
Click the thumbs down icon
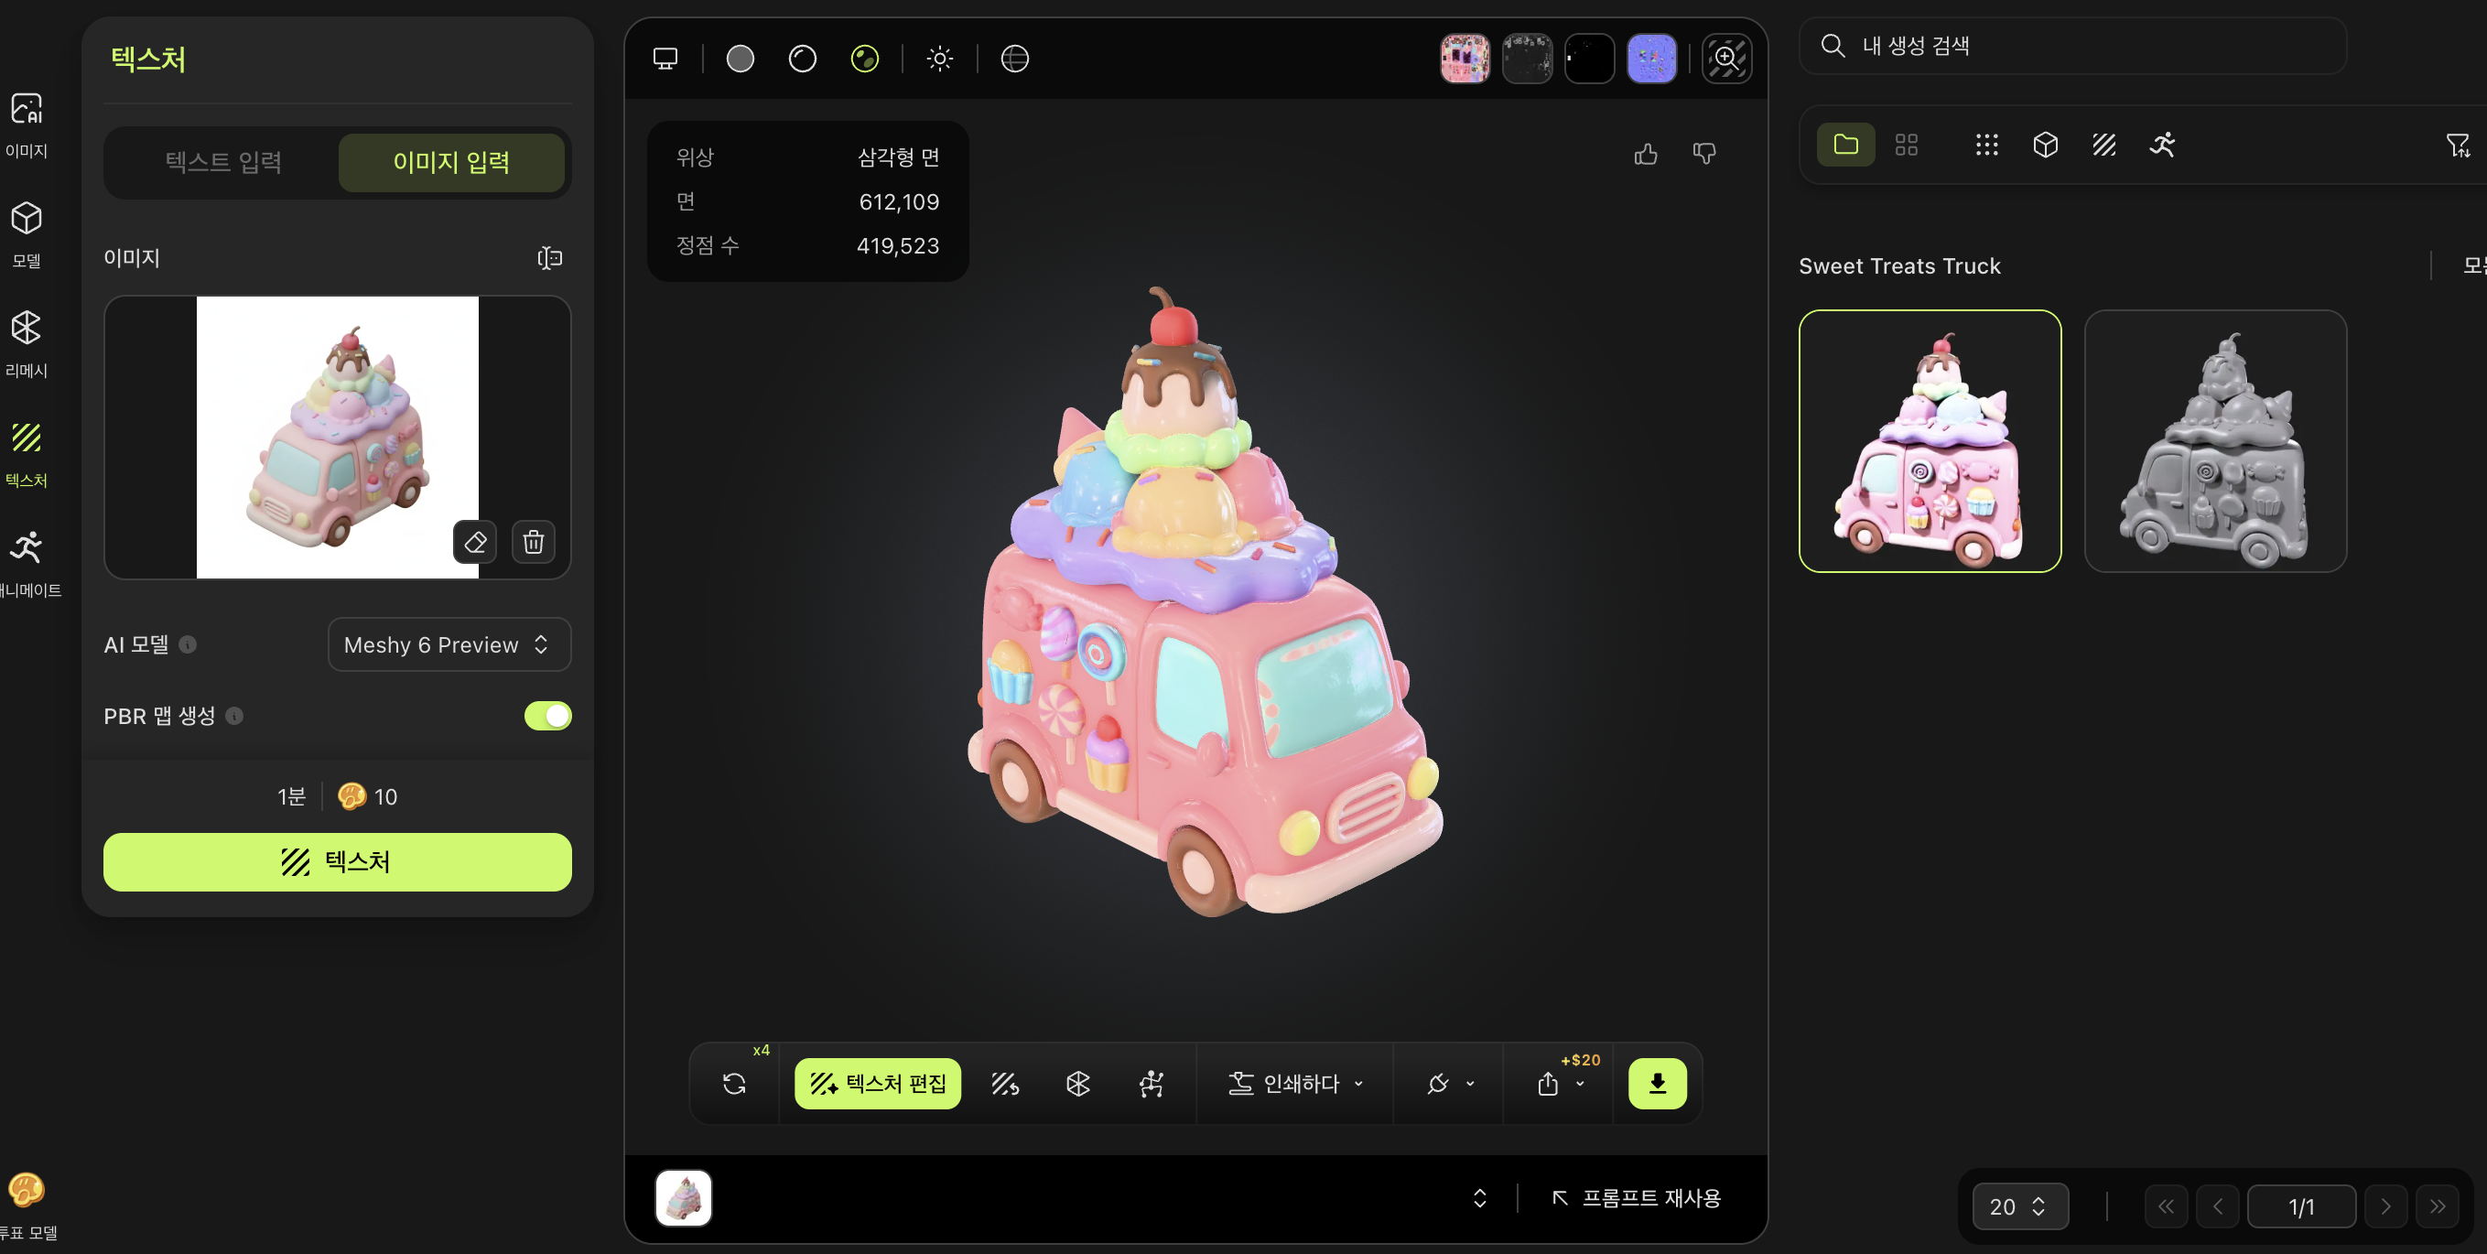(x=1704, y=155)
